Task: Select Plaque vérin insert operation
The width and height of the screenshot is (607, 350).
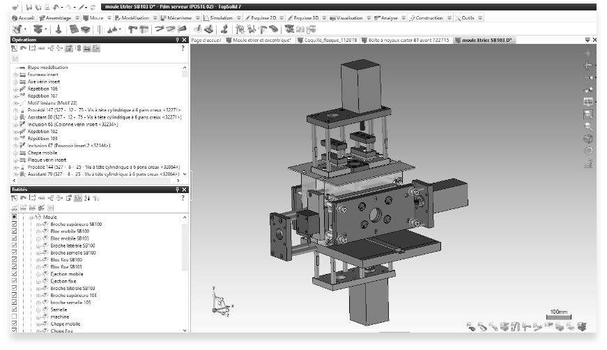Action: point(47,160)
